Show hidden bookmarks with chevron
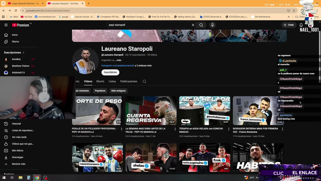 click(x=289, y=17)
